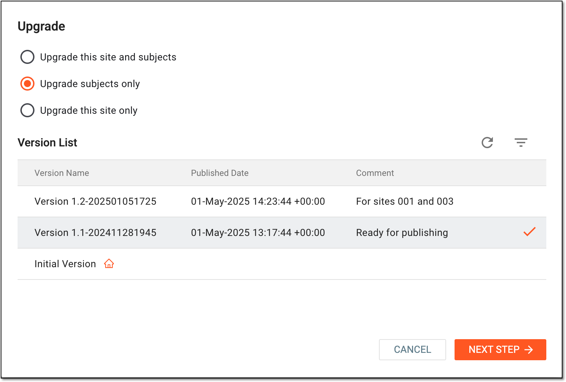Choose 'Upgrade this site only' radio
Image resolution: width=566 pixels, height=382 pixels.
[x=27, y=110]
